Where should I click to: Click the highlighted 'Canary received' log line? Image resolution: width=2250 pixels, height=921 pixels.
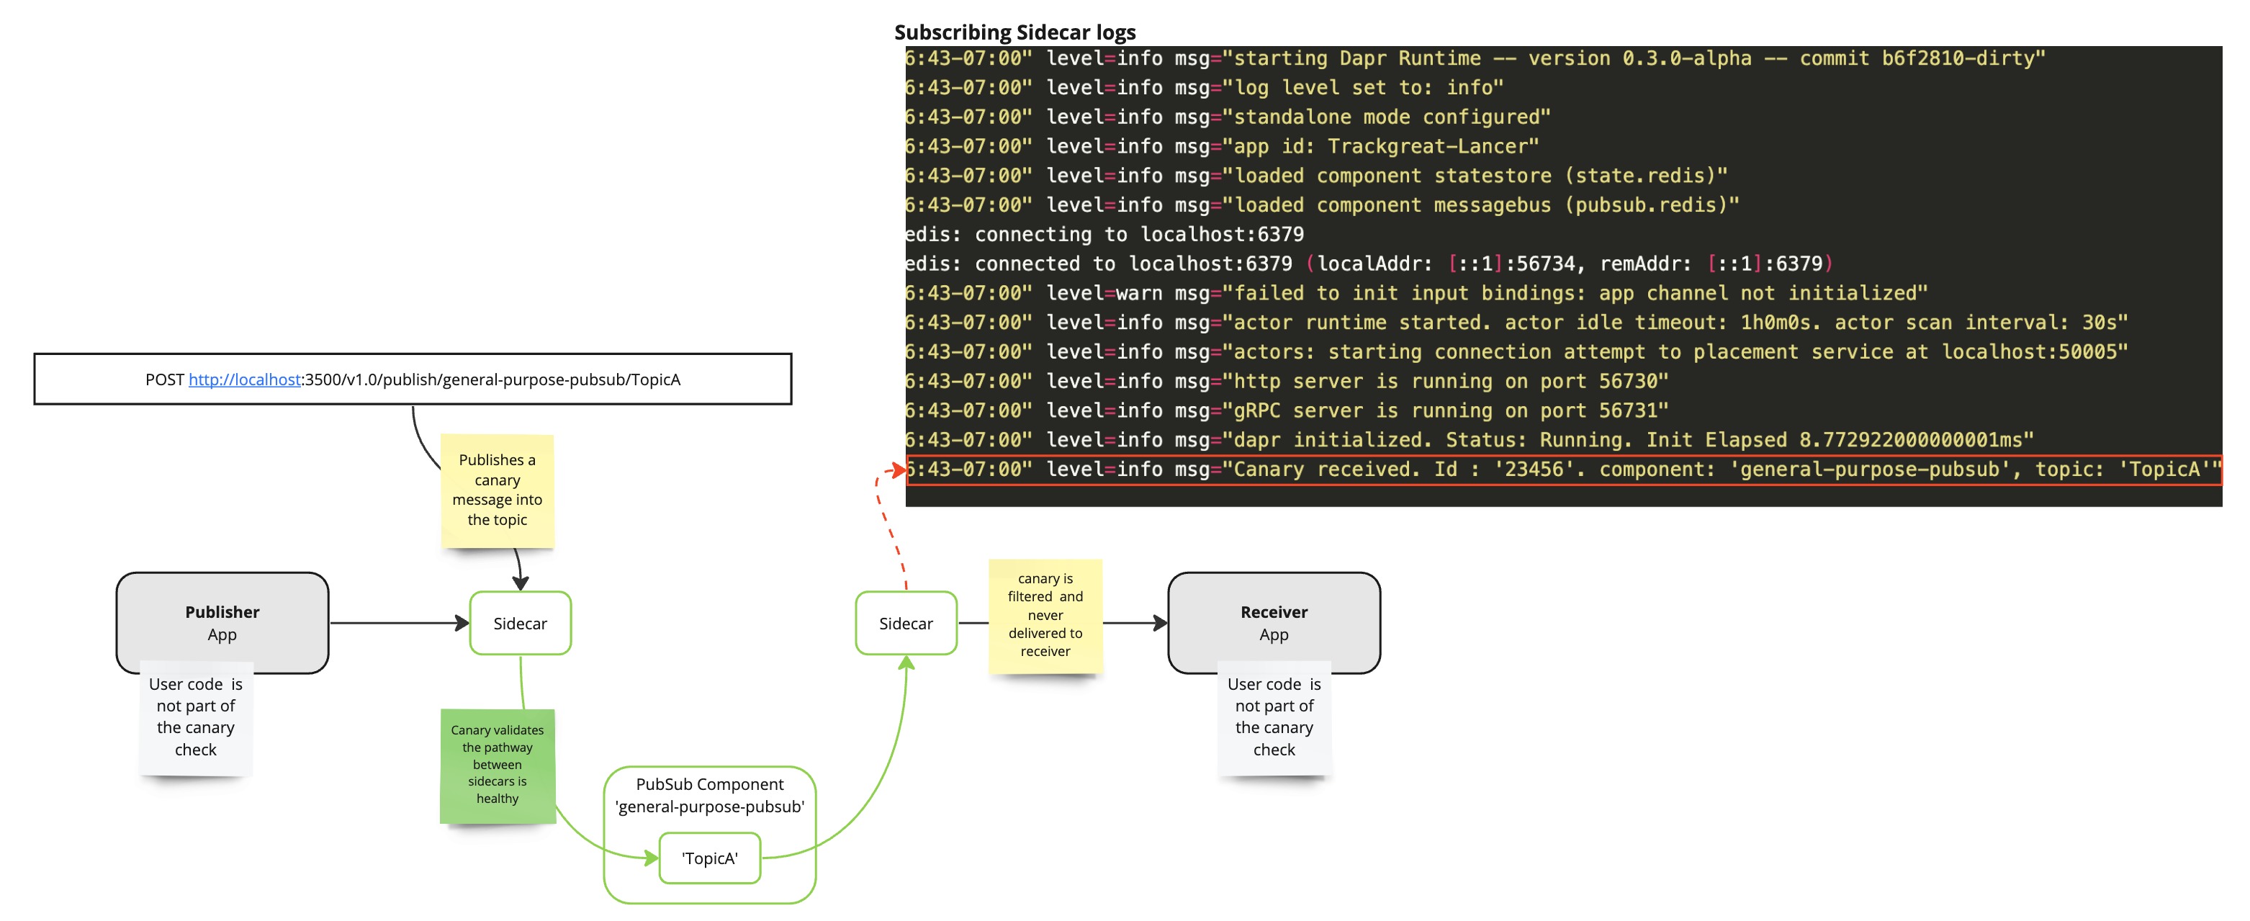point(1485,470)
